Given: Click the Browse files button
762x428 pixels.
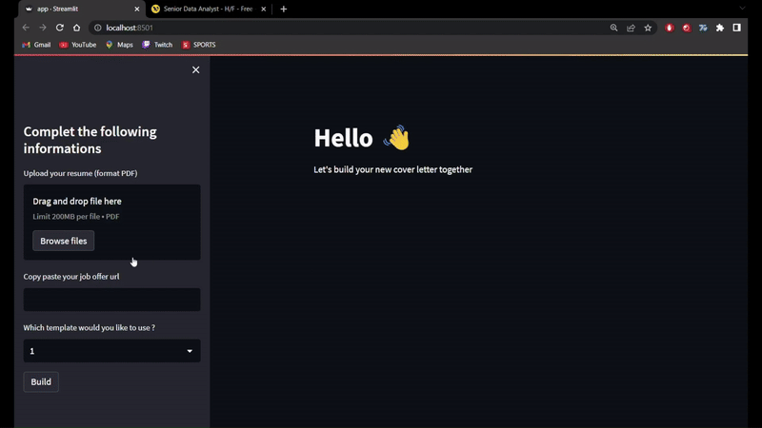Looking at the screenshot, I should pos(63,241).
